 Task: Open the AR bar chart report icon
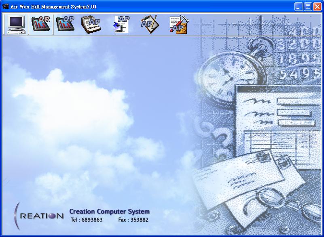[41, 24]
